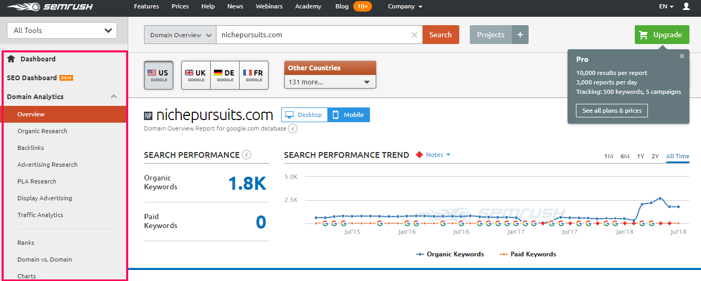Go to the News page

(x=235, y=6)
